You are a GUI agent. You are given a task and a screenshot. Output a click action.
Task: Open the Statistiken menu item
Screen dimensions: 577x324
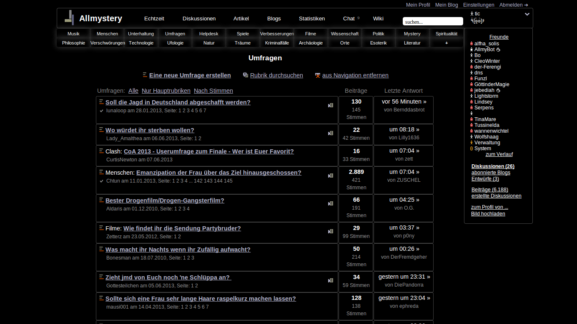tap(312, 18)
